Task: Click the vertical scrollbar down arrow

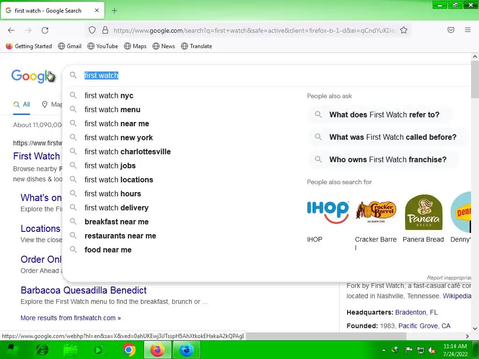Action: 475,329
